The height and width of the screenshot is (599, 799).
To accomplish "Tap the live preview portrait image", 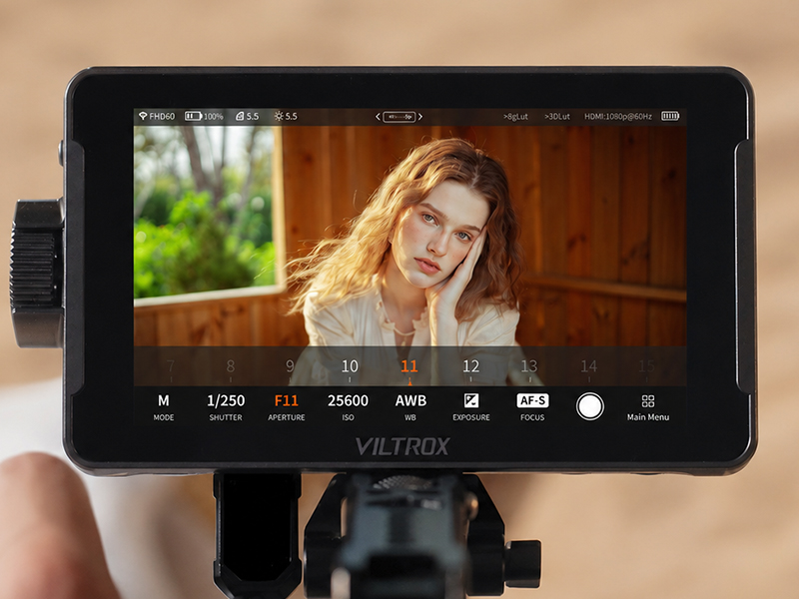I will click(x=409, y=237).
